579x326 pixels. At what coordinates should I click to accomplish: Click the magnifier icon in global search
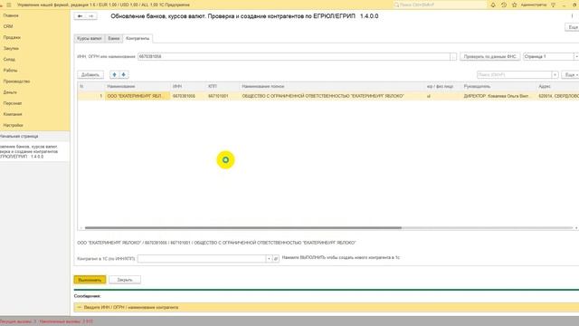point(396,5)
